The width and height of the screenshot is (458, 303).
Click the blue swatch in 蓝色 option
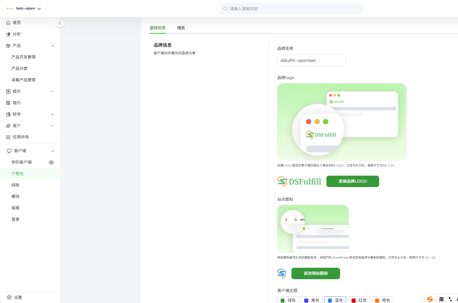[x=330, y=300]
